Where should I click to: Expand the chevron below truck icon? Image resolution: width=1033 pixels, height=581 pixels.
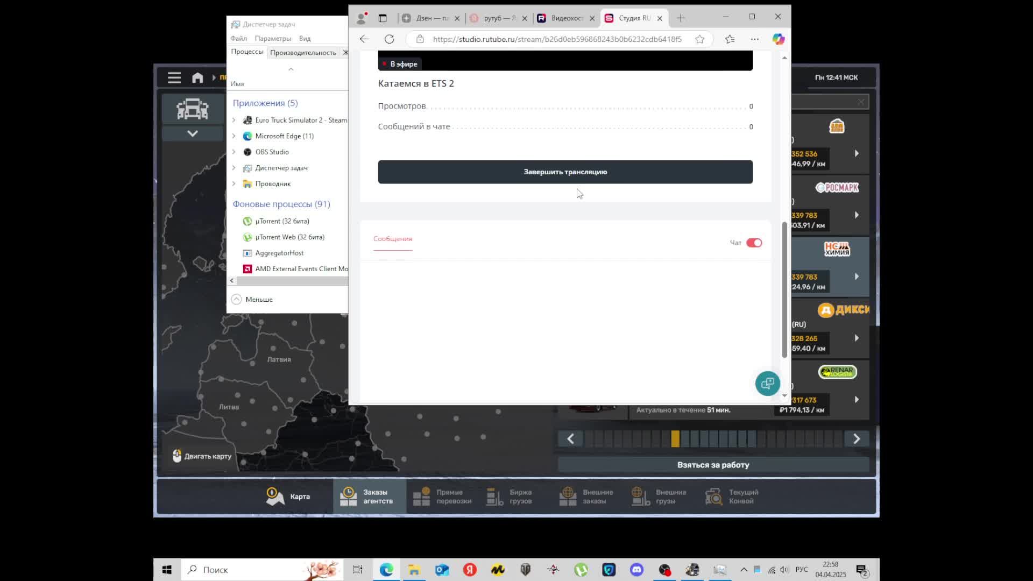pos(192,133)
